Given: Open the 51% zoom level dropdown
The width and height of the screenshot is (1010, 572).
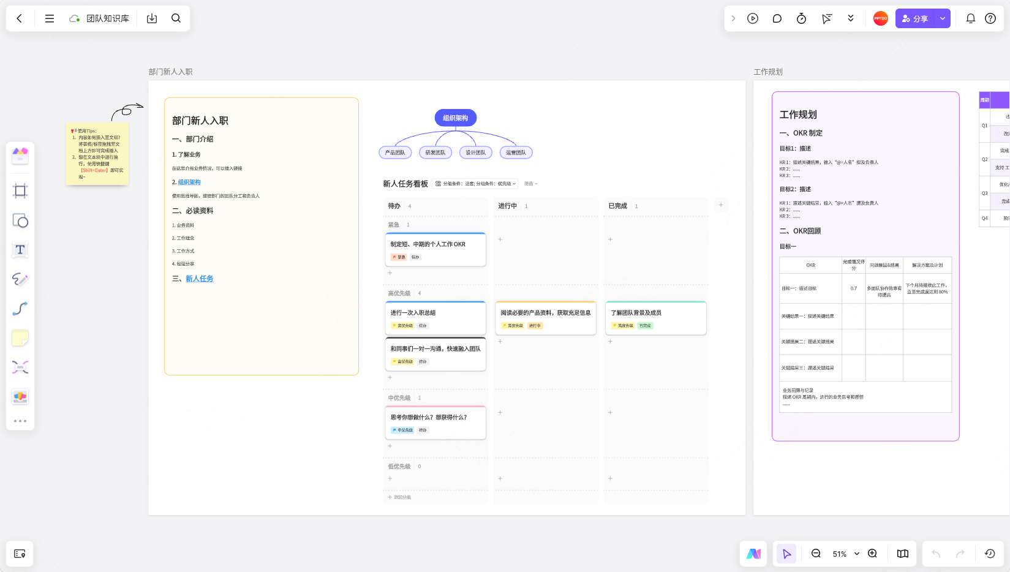Looking at the screenshot, I should [x=846, y=554].
